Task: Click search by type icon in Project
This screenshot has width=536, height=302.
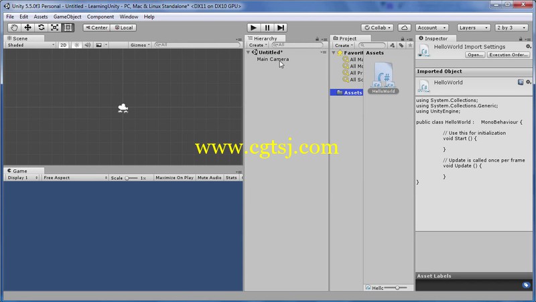Action: [392, 45]
